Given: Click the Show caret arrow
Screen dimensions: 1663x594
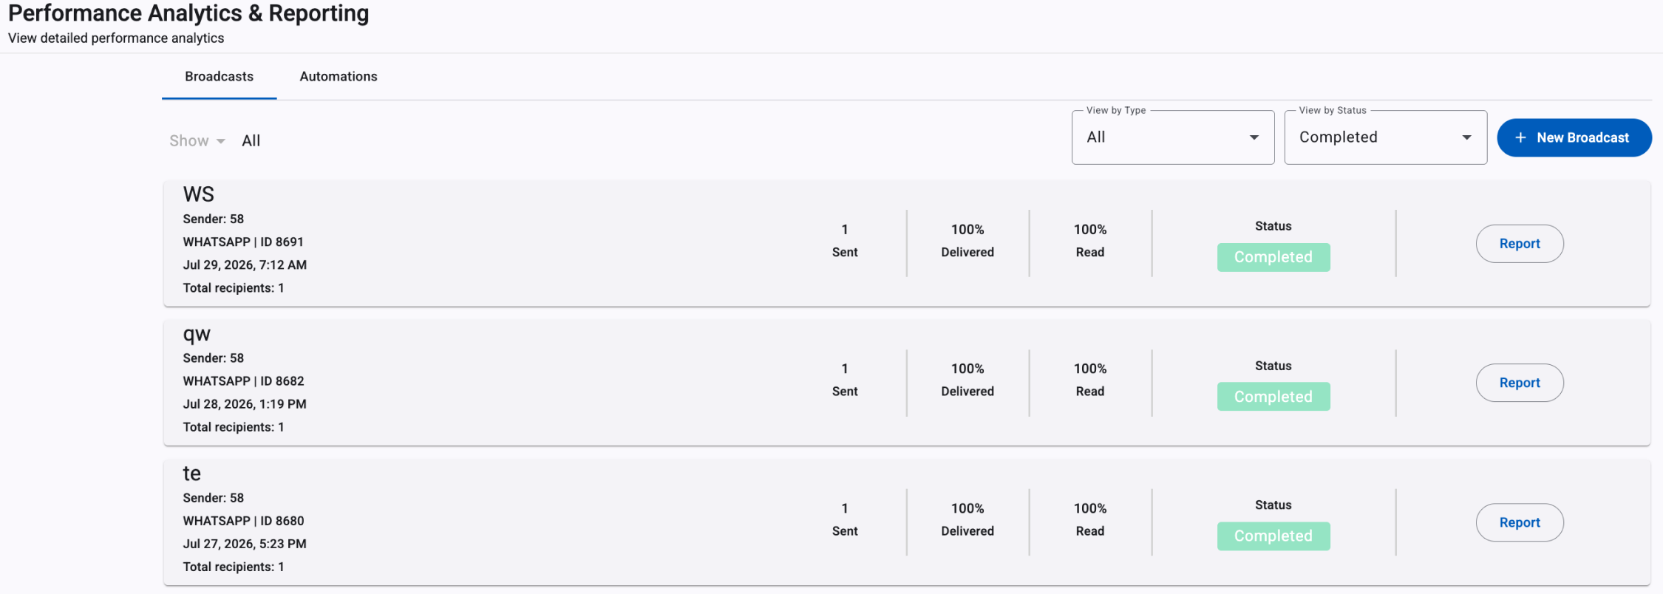Looking at the screenshot, I should tap(220, 141).
